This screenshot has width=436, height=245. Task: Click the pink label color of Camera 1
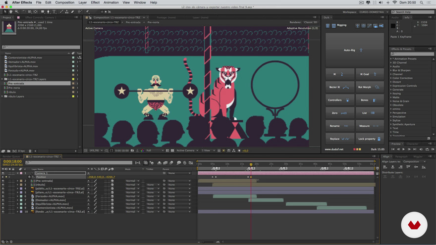[x=21, y=173]
